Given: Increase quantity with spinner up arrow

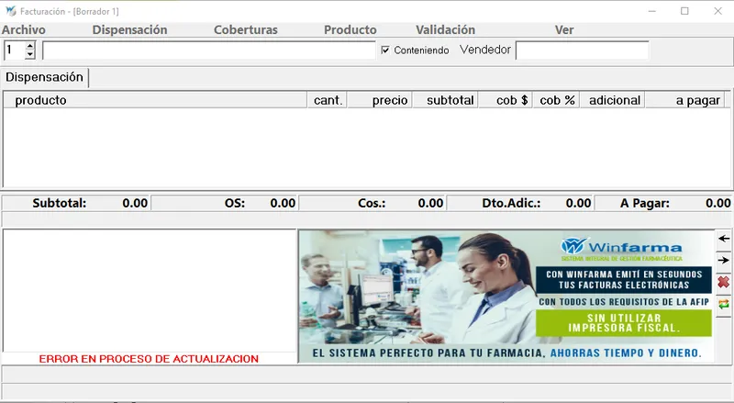Looking at the screenshot, I should click(30, 46).
